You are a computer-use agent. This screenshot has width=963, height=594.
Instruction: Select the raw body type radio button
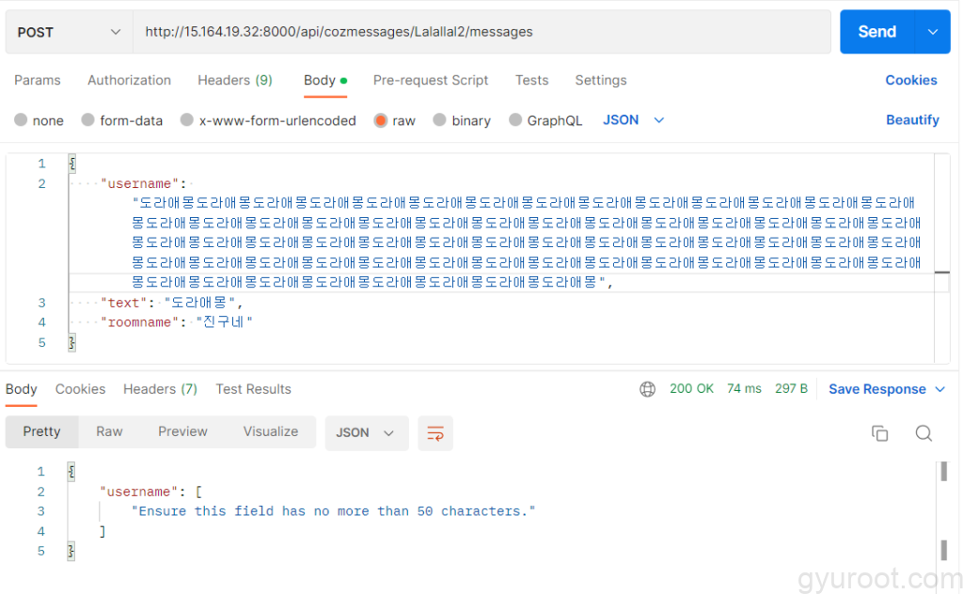tap(380, 120)
